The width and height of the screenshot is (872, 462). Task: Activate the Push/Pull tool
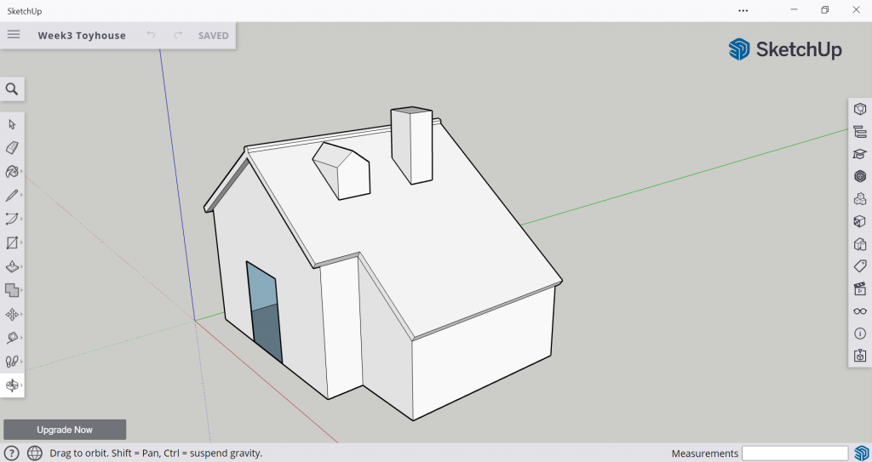pyautogui.click(x=12, y=267)
